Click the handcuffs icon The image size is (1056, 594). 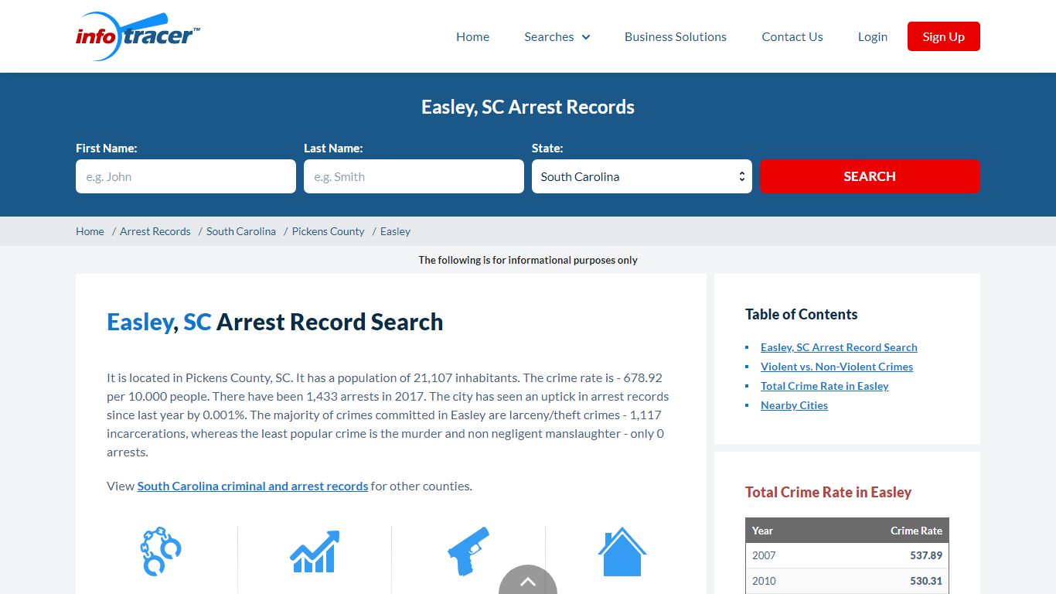point(161,551)
